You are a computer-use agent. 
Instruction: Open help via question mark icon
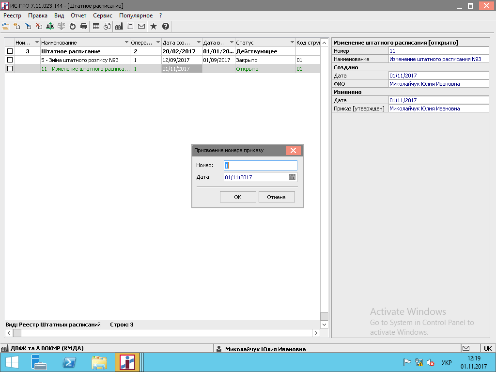165,26
